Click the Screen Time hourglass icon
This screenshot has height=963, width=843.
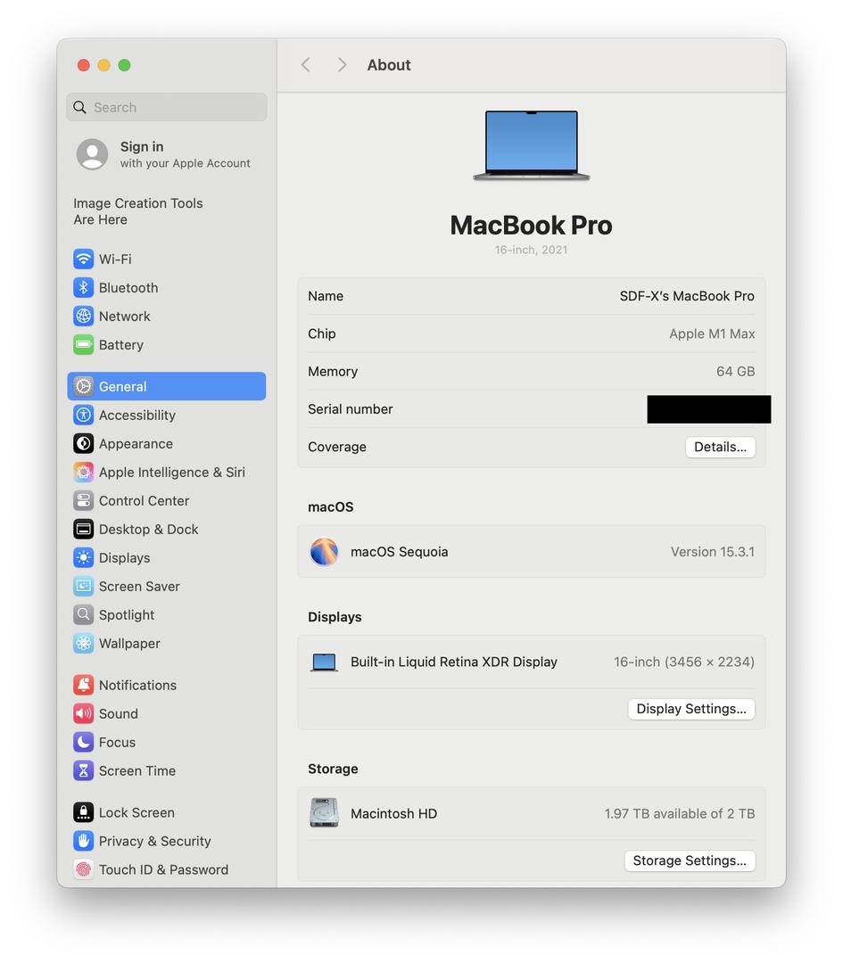pyautogui.click(x=84, y=770)
